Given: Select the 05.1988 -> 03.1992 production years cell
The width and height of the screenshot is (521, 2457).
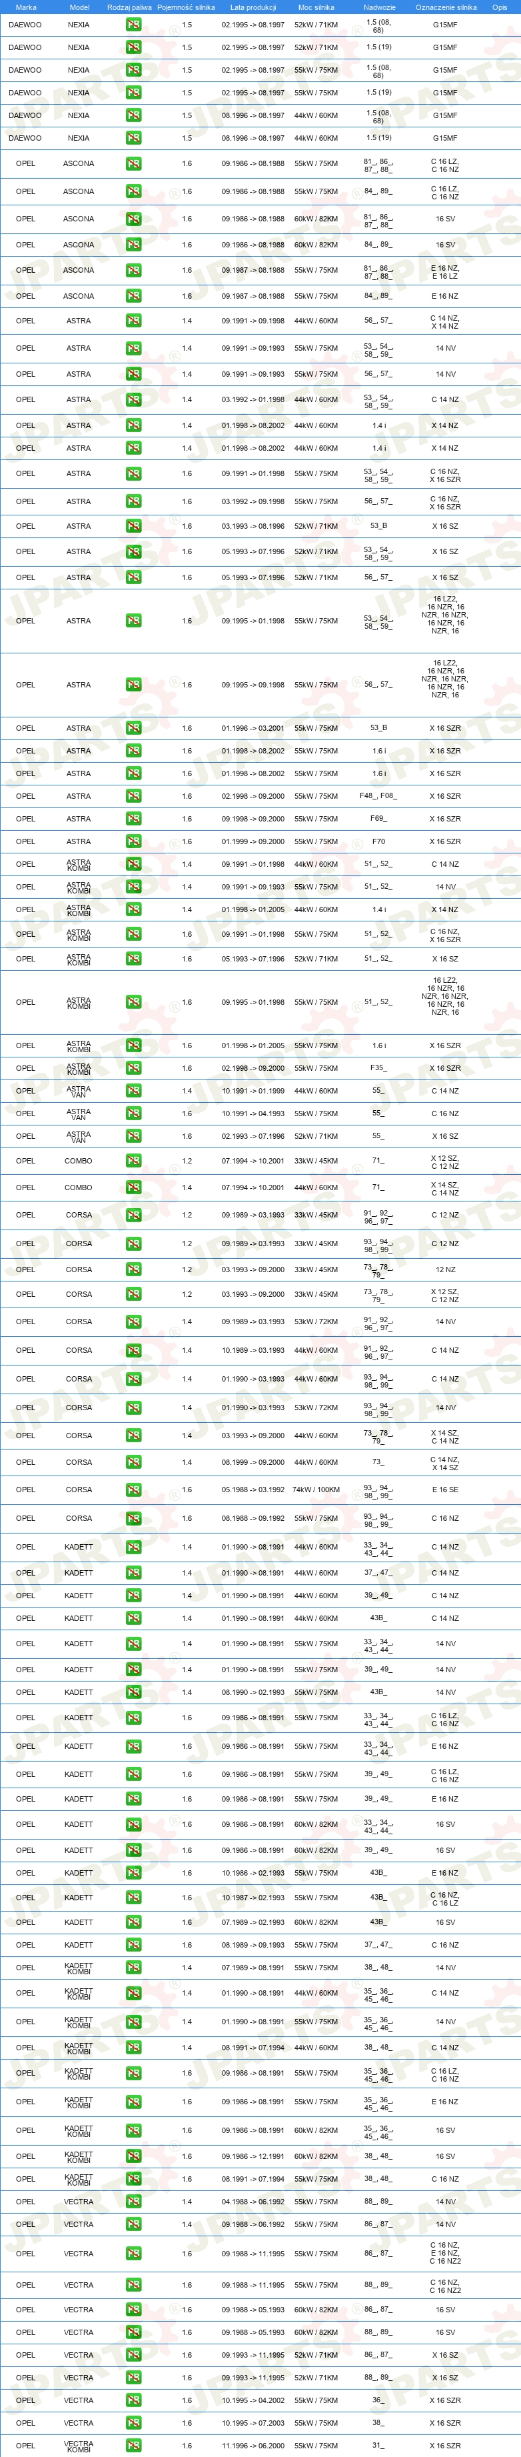Looking at the screenshot, I should 253,1489.
